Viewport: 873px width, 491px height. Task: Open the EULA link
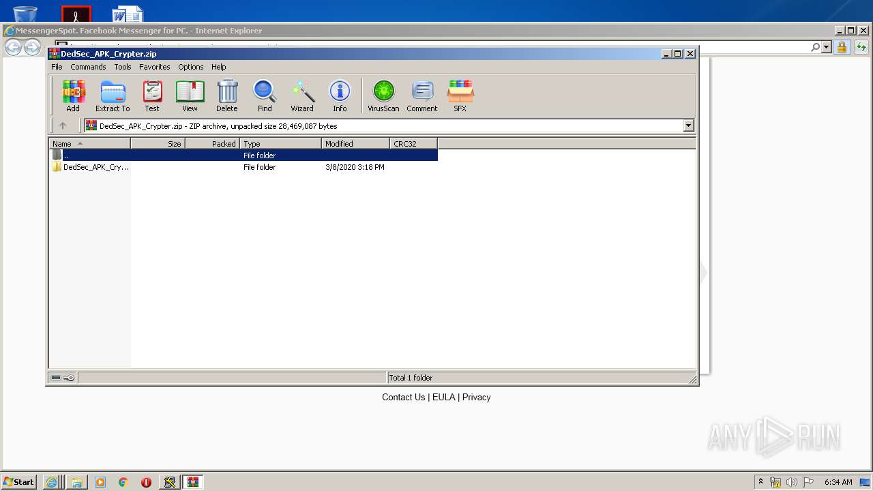click(x=443, y=397)
